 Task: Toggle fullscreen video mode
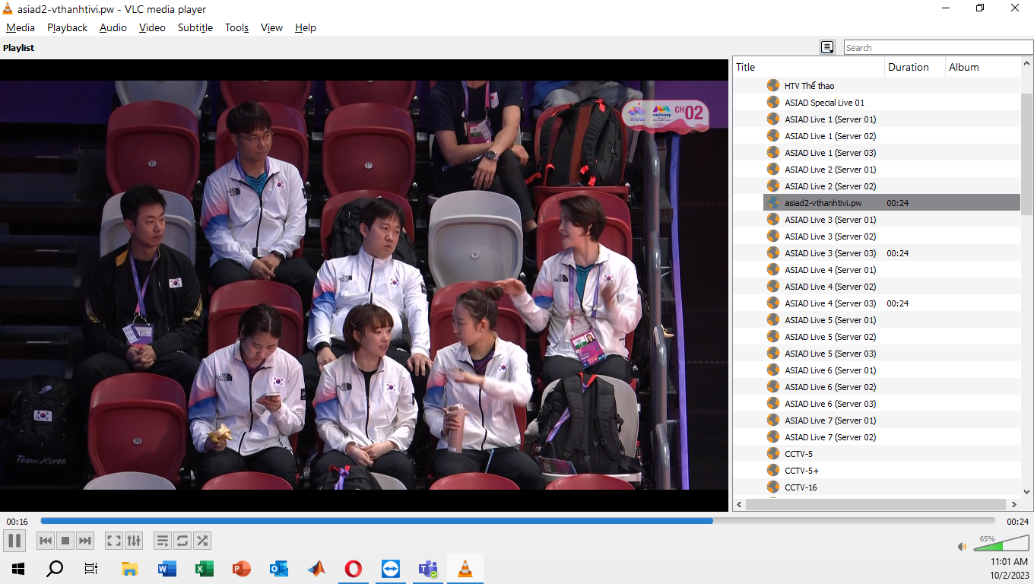tap(114, 541)
